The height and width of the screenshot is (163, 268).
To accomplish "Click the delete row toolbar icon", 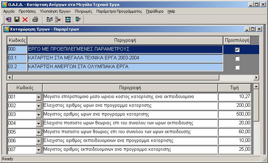I will point(58,19).
